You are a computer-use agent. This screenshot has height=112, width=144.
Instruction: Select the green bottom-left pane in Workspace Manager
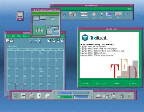pos(39,31)
